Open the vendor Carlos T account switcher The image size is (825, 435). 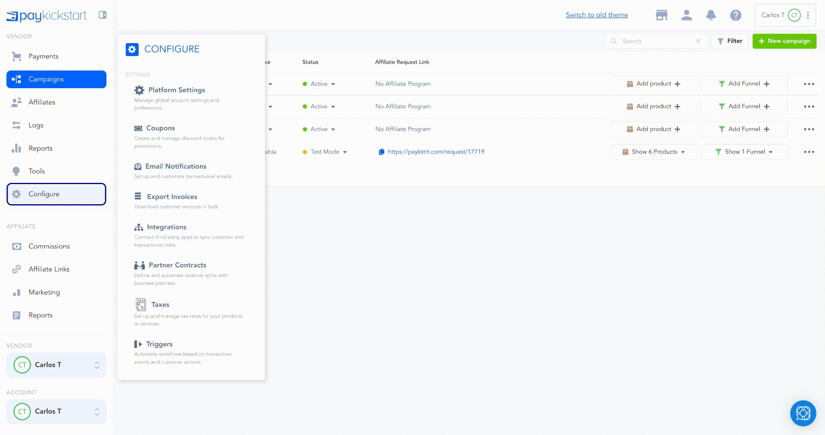click(x=56, y=365)
